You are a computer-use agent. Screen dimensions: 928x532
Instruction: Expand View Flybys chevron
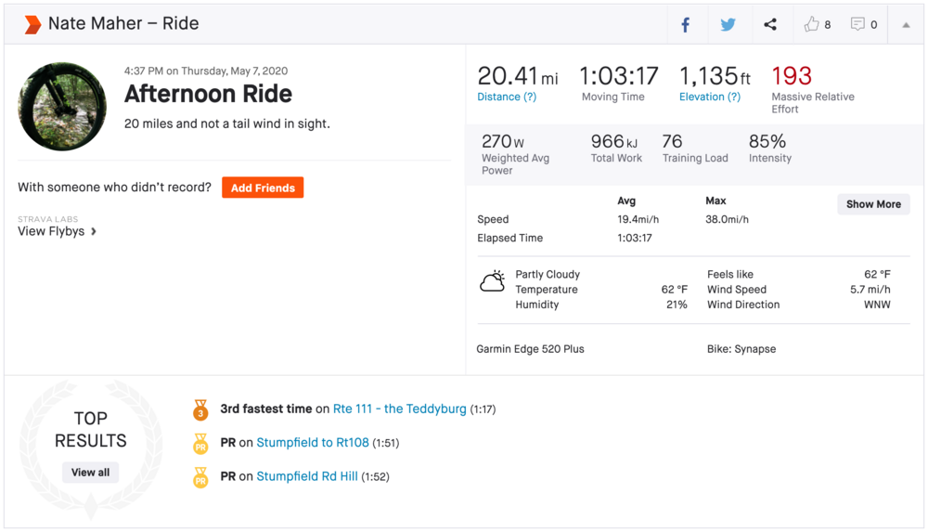coord(94,231)
